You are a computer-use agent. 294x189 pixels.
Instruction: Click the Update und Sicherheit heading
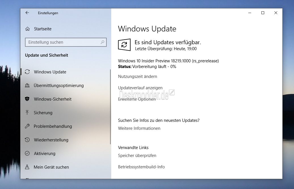click(47, 55)
